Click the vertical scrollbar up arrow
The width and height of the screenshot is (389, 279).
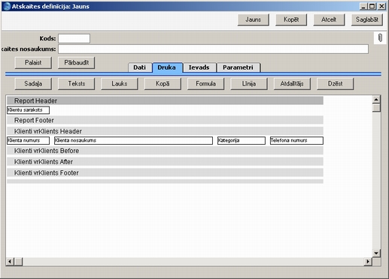(x=376, y=100)
